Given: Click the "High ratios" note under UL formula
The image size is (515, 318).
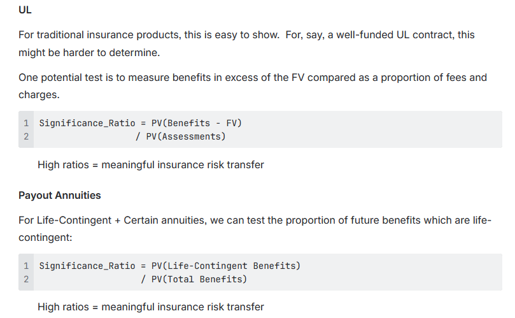Looking at the screenshot, I should point(150,165).
